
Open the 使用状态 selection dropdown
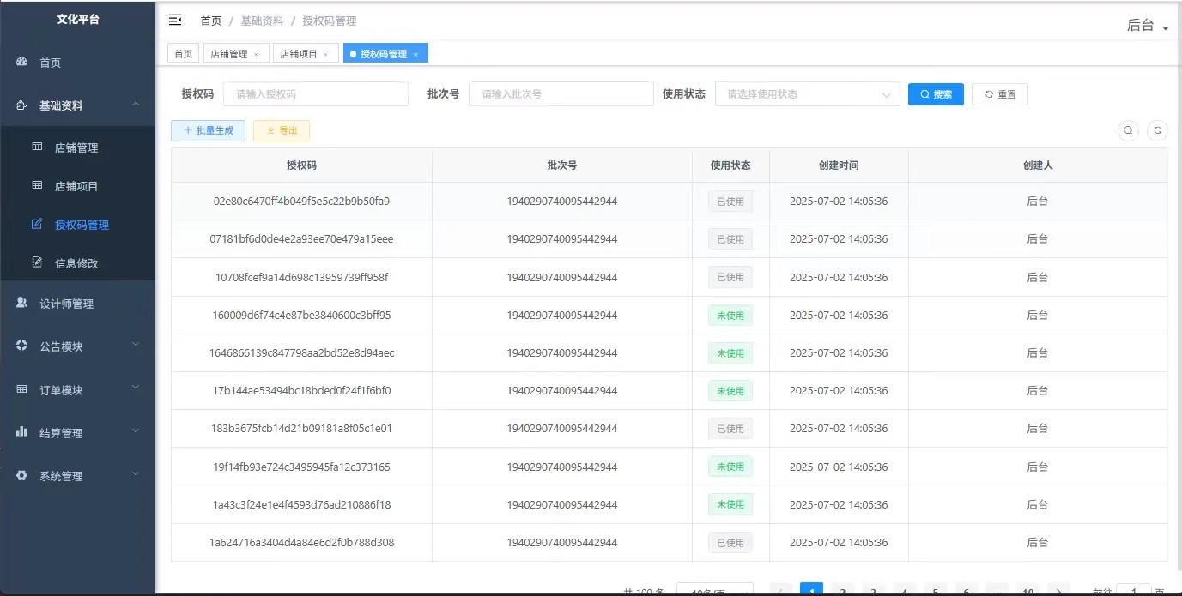[806, 93]
